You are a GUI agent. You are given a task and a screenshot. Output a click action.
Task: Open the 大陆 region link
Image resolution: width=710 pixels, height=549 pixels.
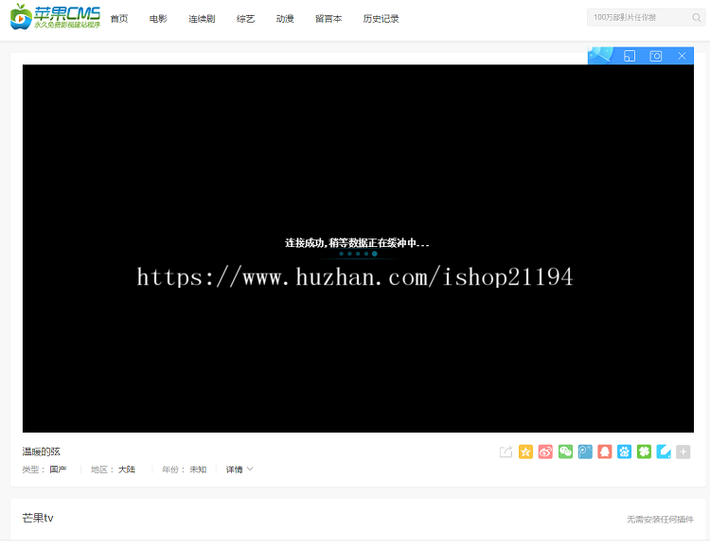tap(127, 469)
